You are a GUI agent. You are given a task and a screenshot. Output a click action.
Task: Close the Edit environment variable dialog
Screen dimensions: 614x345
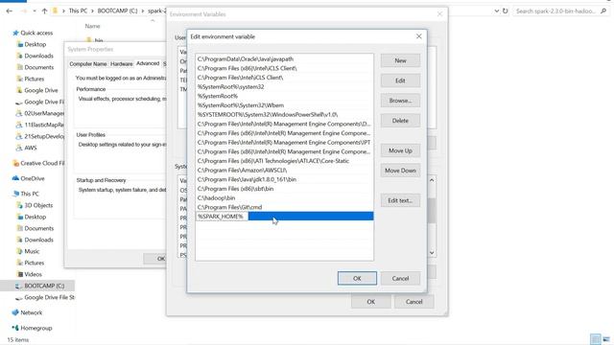pos(419,36)
